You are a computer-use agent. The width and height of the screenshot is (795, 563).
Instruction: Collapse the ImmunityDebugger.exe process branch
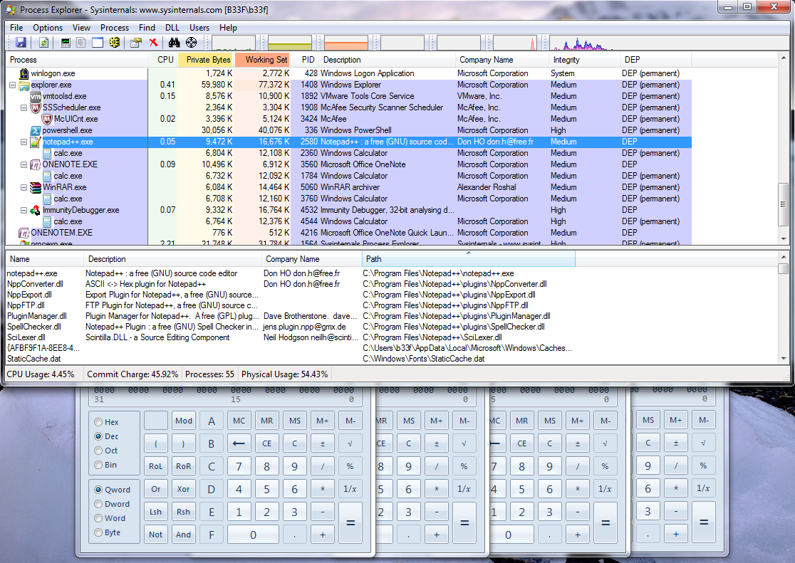(x=24, y=209)
